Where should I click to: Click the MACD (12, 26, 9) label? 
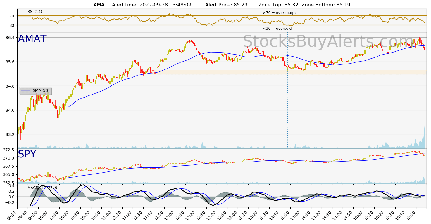coord(43,188)
